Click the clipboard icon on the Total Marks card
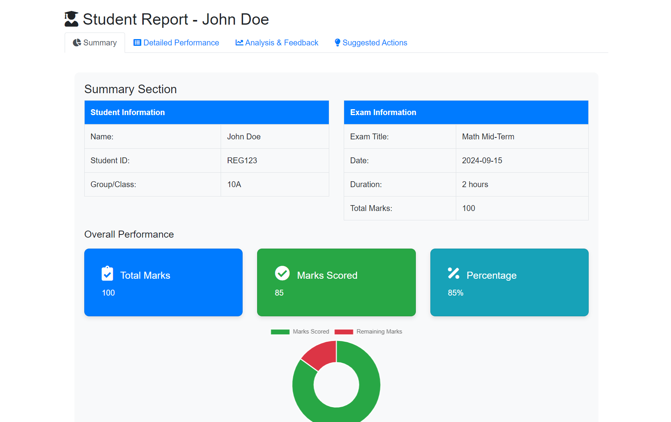The height and width of the screenshot is (422, 671). pyautogui.click(x=107, y=274)
